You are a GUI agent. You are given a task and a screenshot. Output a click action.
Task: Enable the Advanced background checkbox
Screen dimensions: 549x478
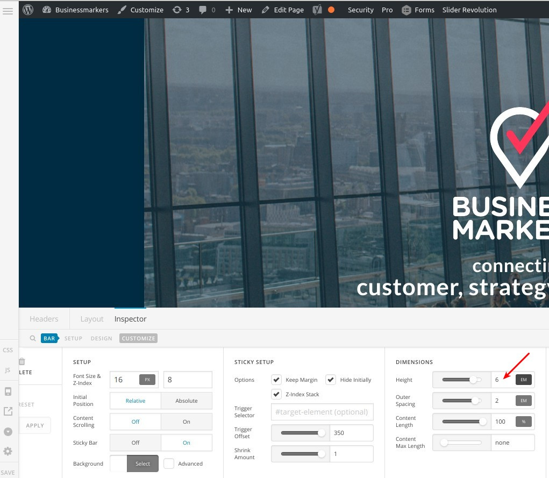169,463
